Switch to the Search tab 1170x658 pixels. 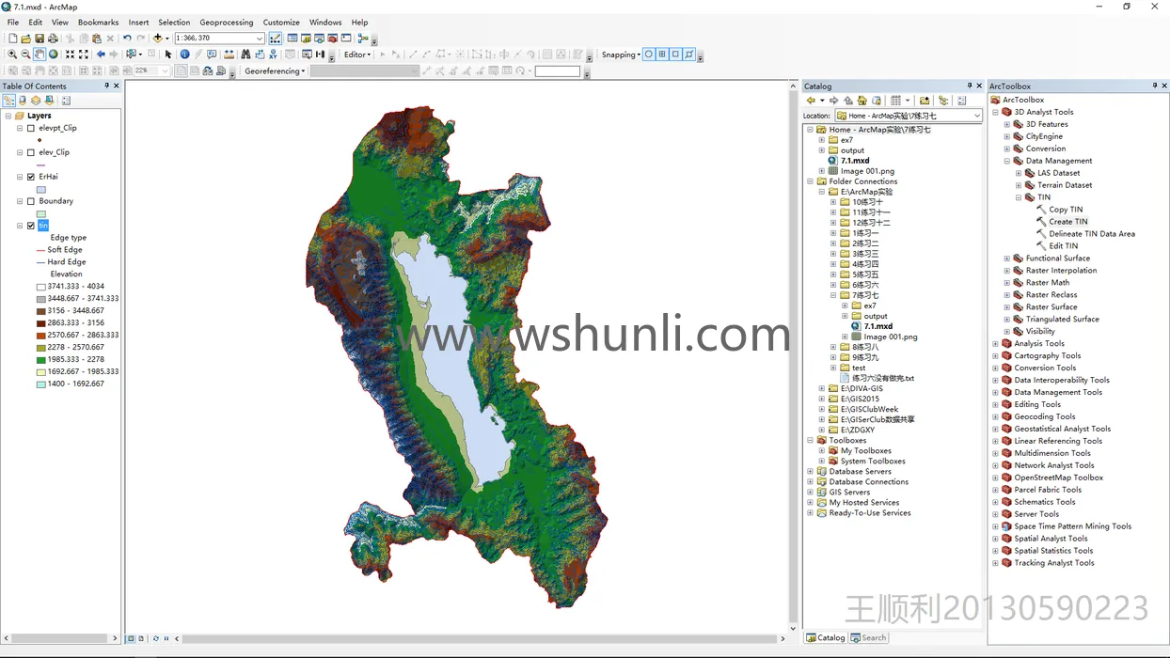pyautogui.click(x=868, y=637)
